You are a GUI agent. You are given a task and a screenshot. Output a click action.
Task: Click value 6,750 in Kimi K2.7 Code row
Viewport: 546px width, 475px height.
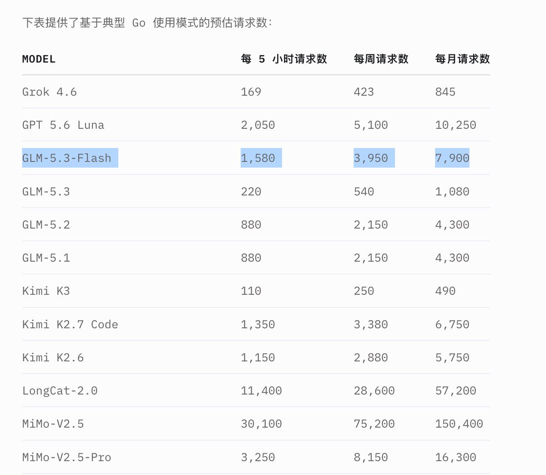[452, 325]
